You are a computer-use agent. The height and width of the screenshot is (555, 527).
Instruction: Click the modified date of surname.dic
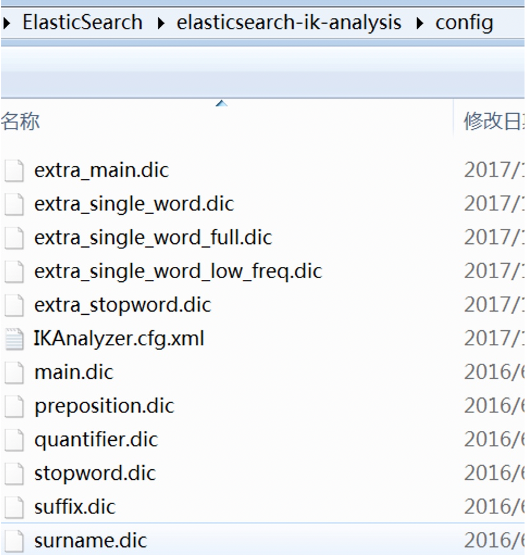pos(494,541)
